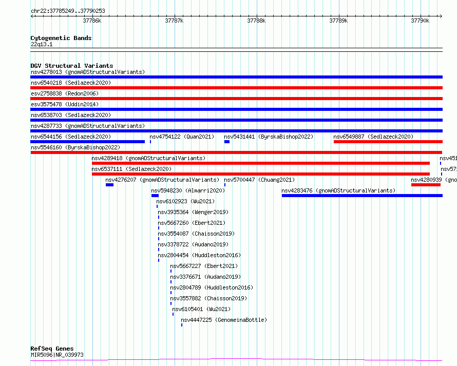This screenshot has width=457, height=366.
Task: Click the 37789k ruler position label
Action: click(339, 21)
